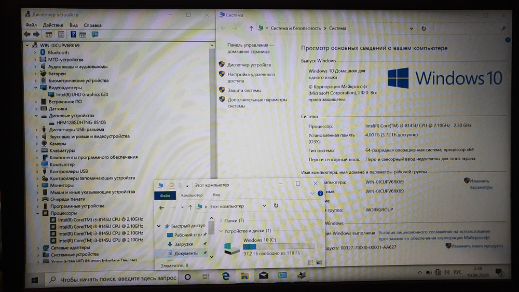Click the scan hardware monitor icon in Device Manager toolbar

coord(95,34)
